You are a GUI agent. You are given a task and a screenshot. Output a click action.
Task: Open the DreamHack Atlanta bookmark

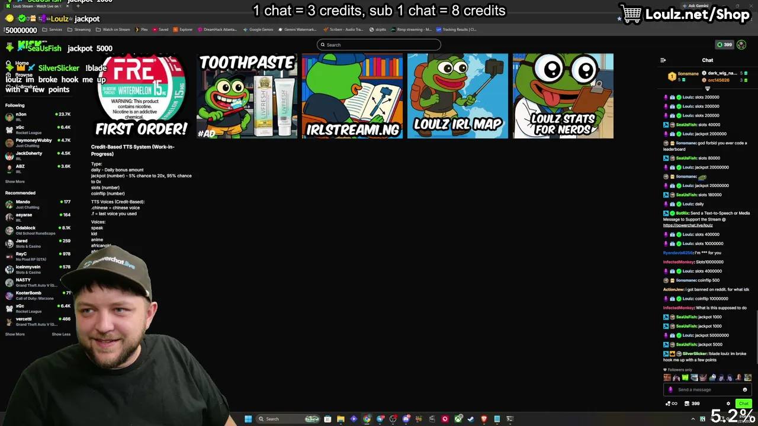point(217,30)
